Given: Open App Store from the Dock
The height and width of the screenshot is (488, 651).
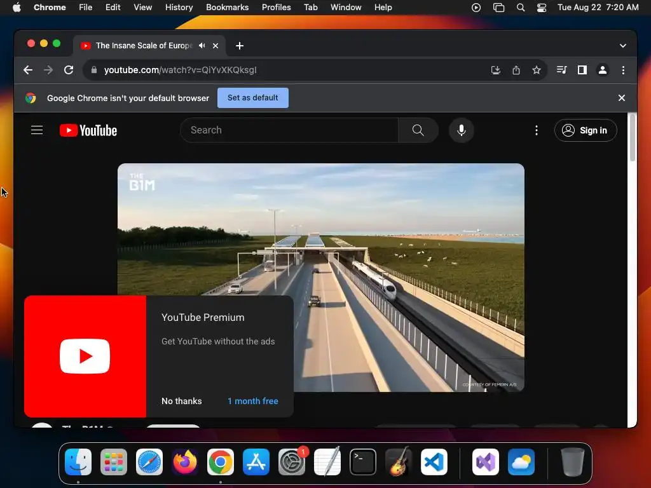Looking at the screenshot, I should [256, 462].
